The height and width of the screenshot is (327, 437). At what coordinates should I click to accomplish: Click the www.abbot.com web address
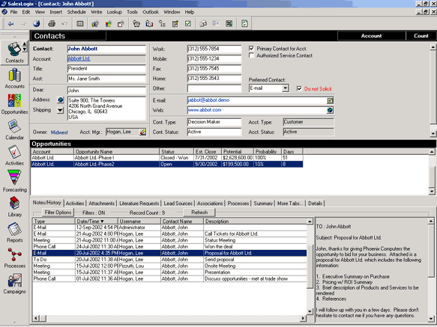205,110
